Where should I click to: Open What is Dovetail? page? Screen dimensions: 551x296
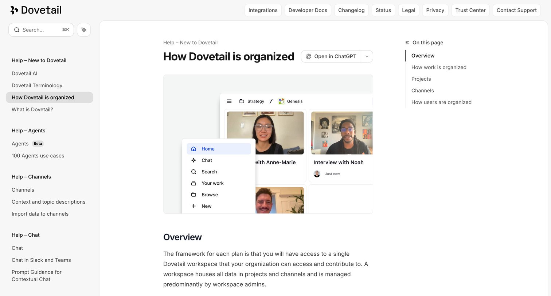[x=32, y=109]
